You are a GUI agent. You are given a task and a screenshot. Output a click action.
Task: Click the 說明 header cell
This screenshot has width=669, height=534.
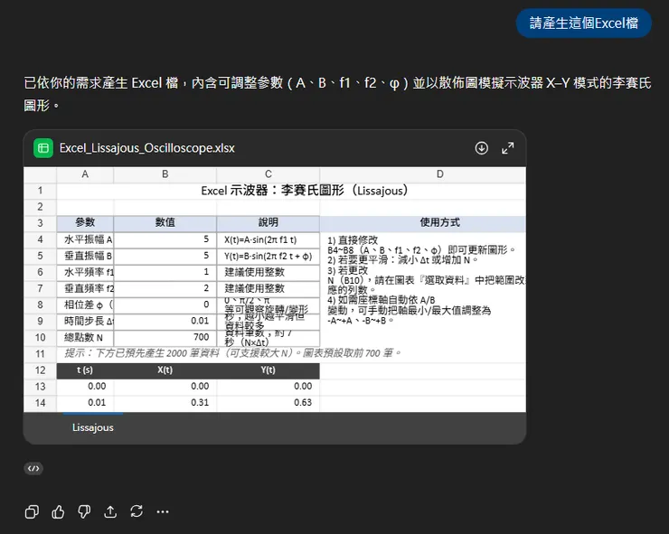click(x=268, y=222)
